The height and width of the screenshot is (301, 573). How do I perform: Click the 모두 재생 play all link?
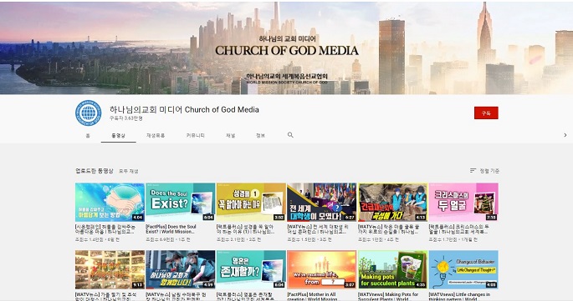click(129, 171)
